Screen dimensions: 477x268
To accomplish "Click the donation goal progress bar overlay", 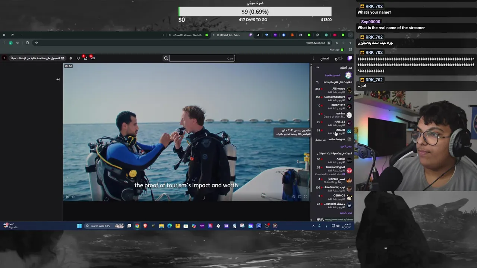I will tap(255, 12).
